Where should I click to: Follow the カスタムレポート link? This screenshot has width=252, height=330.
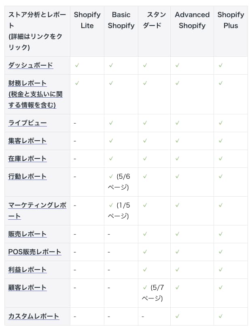click(34, 316)
